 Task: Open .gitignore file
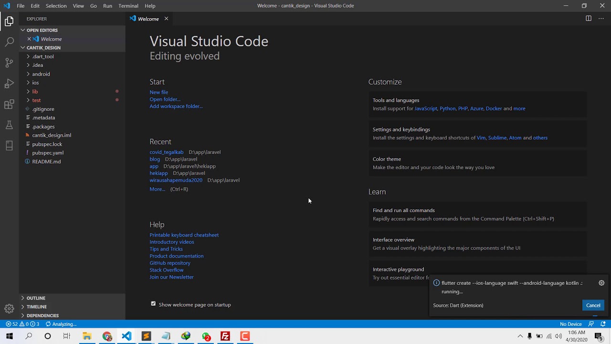[x=72, y=109]
